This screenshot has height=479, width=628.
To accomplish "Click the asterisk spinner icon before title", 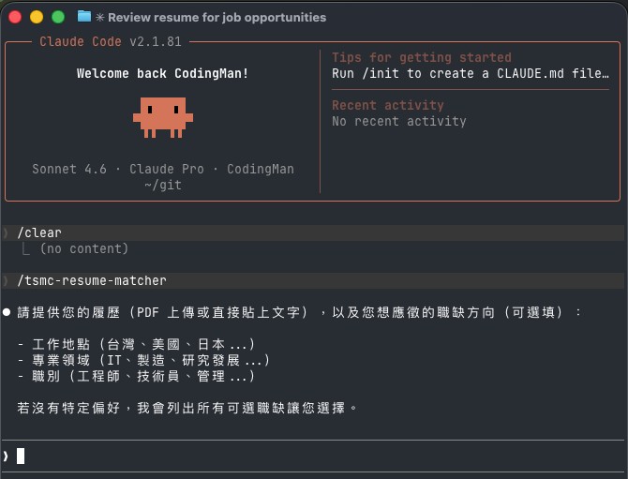I will (99, 18).
